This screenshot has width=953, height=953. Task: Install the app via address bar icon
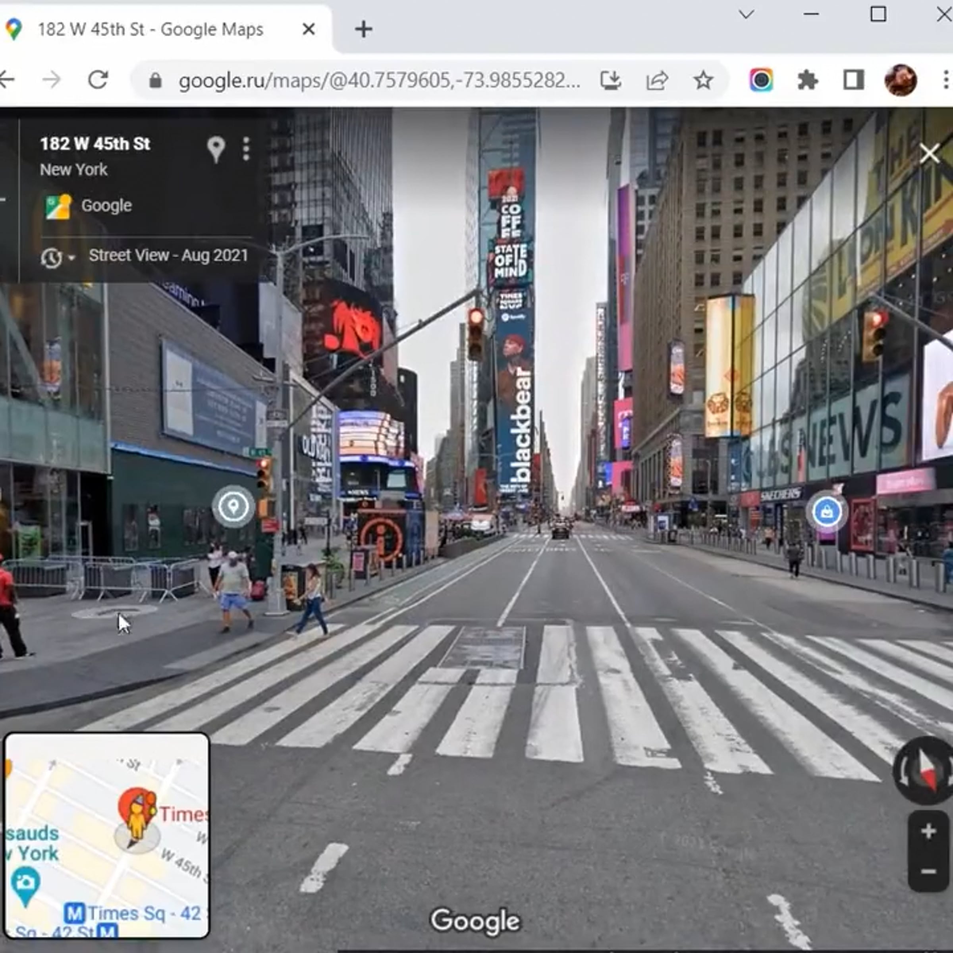[x=610, y=80]
